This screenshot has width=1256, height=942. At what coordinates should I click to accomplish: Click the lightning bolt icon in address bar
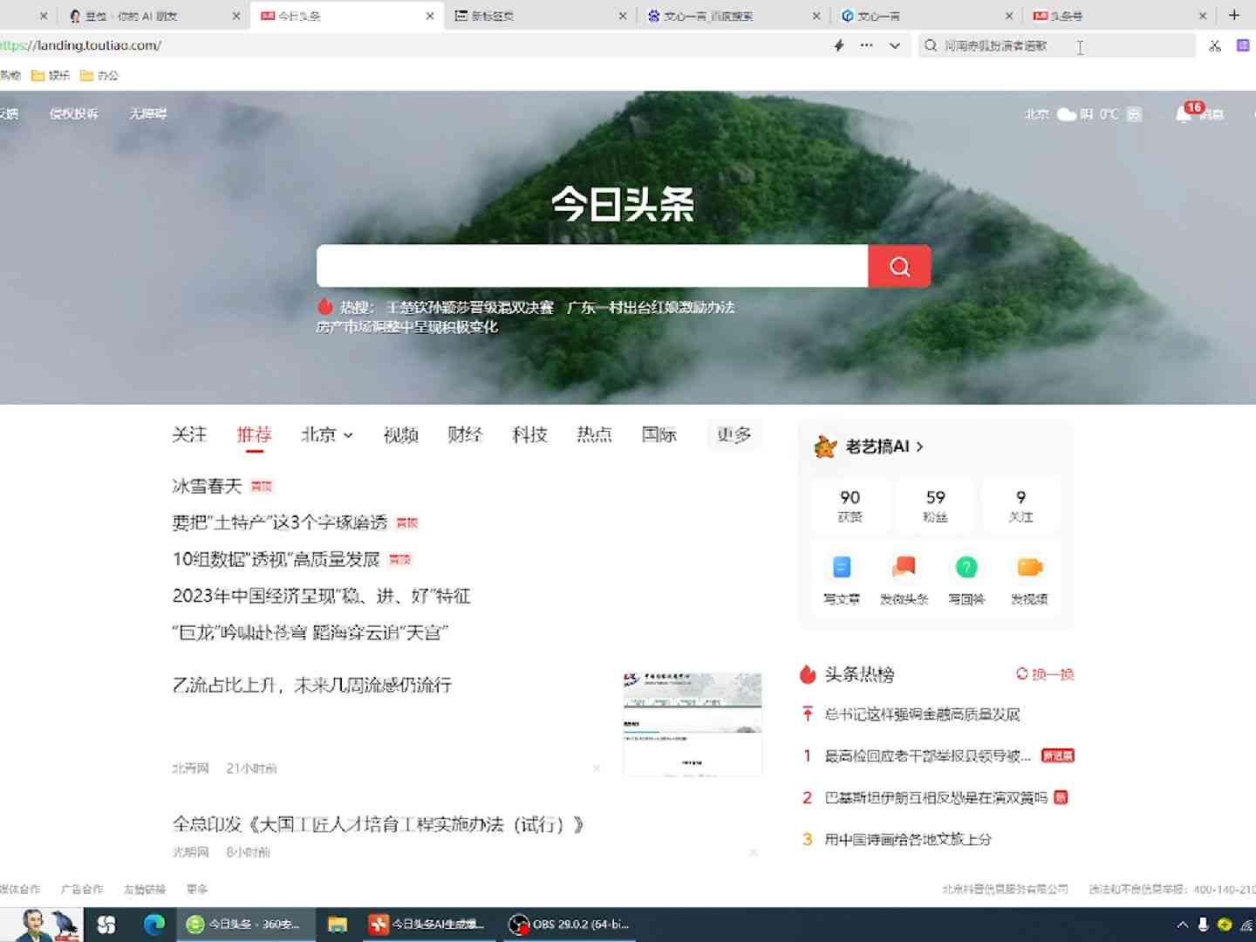(839, 45)
